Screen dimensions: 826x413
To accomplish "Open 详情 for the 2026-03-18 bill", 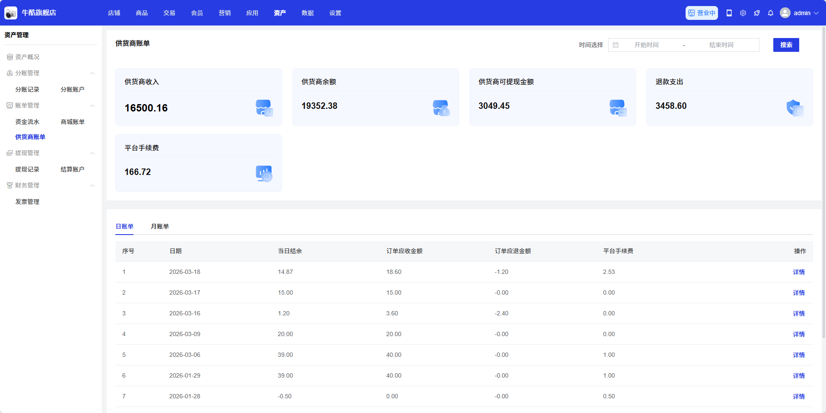I will 798,272.
